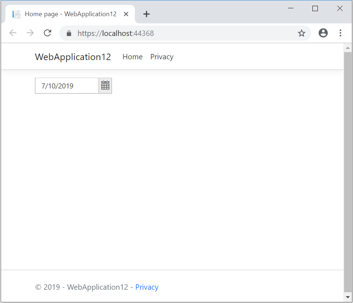Click the scrollbar down arrow
This screenshot has width=353, height=303.
348,297
